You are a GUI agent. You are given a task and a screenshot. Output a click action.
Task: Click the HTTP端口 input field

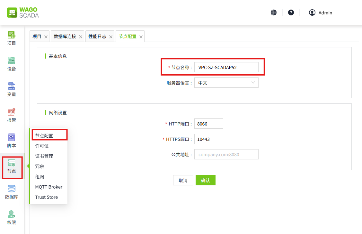(x=208, y=124)
